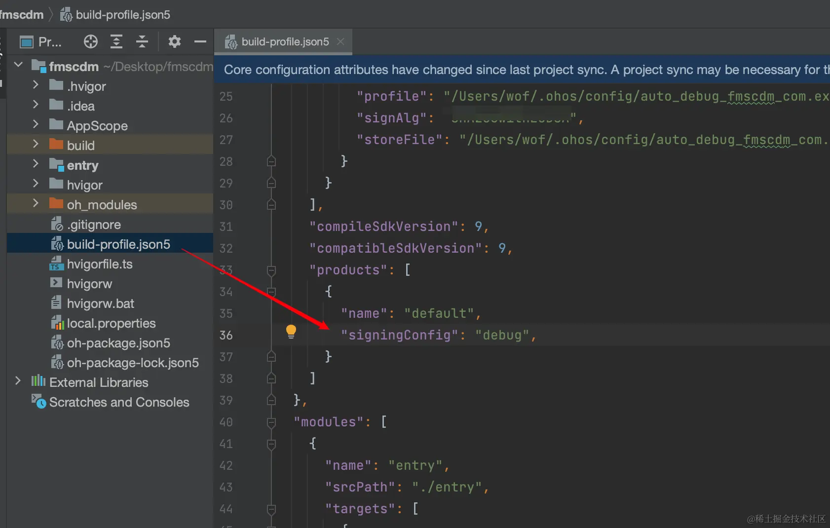The width and height of the screenshot is (830, 528).
Task: Select the oh-package-lock.json5 file
Action: pyautogui.click(x=133, y=363)
